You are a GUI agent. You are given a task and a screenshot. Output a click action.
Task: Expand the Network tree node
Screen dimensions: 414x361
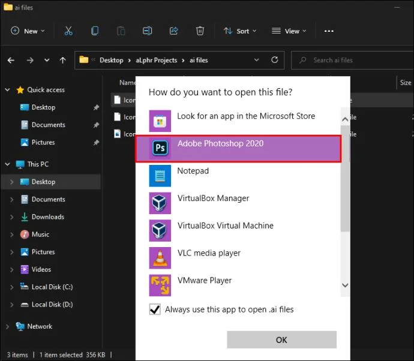coord(7,326)
